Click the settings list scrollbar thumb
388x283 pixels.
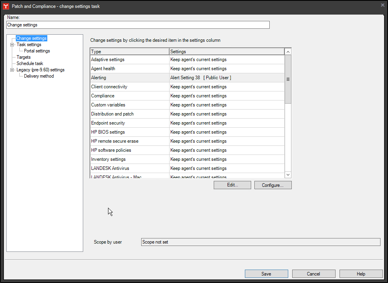(x=288, y=79)
